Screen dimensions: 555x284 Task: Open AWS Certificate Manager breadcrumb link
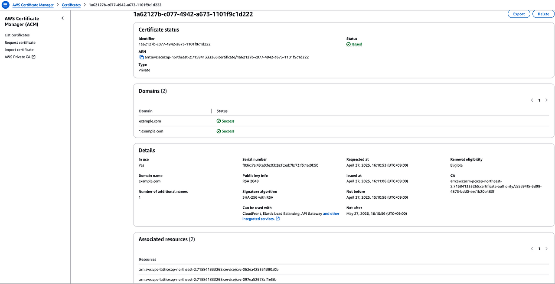33,5
